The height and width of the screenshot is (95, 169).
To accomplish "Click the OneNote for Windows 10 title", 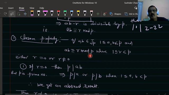I will pos(84,3).
